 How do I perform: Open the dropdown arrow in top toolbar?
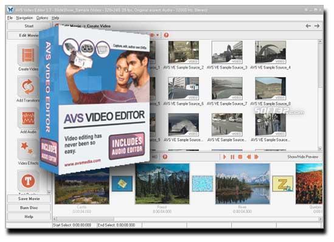(x=158, y=35)
